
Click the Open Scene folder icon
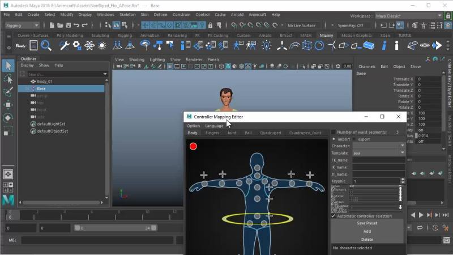point(60,25)
